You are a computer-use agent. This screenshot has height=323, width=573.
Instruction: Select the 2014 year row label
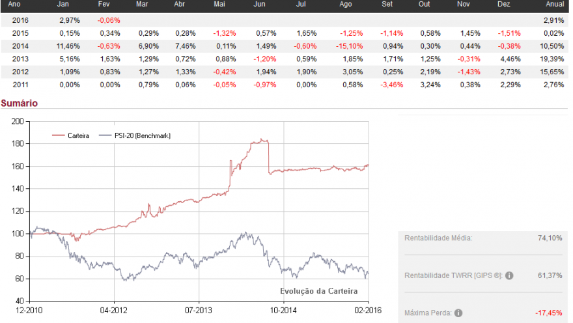coord(20,46)
